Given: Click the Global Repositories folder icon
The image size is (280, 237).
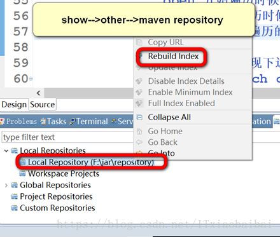Looking at the screenshot, I should click(15, 186).
